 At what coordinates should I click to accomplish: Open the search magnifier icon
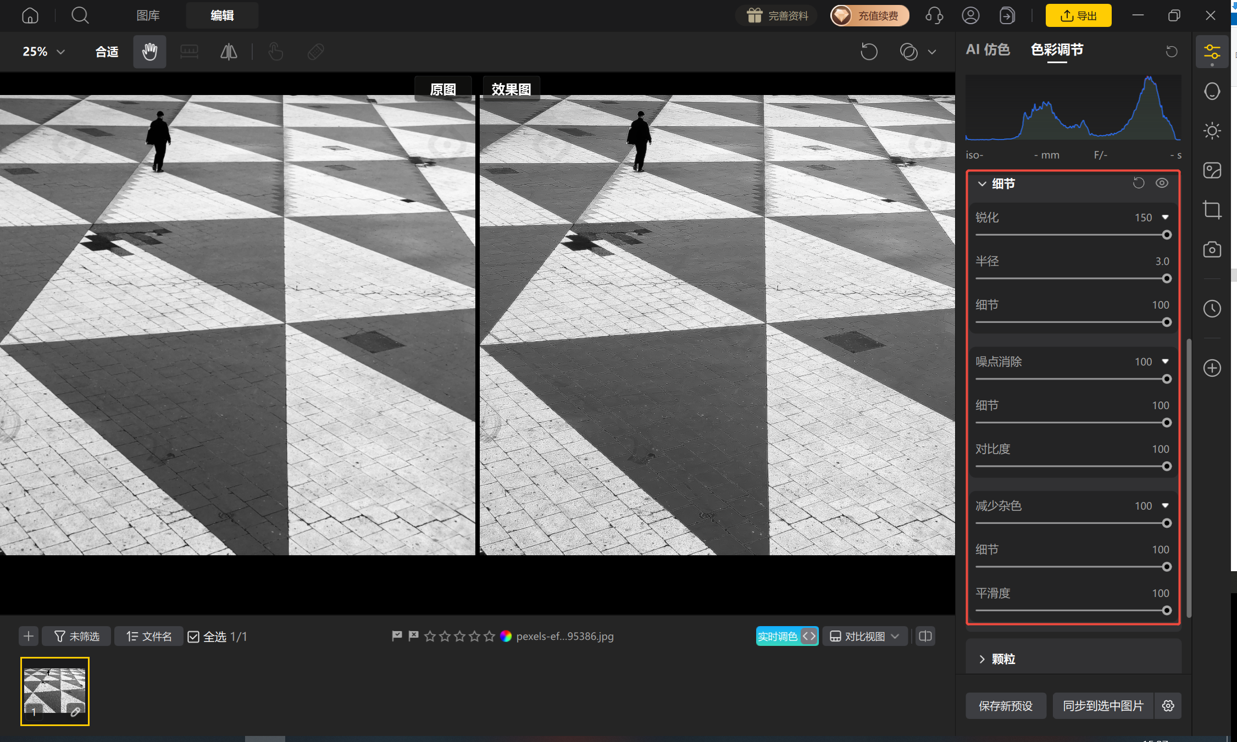click(80, 15)
